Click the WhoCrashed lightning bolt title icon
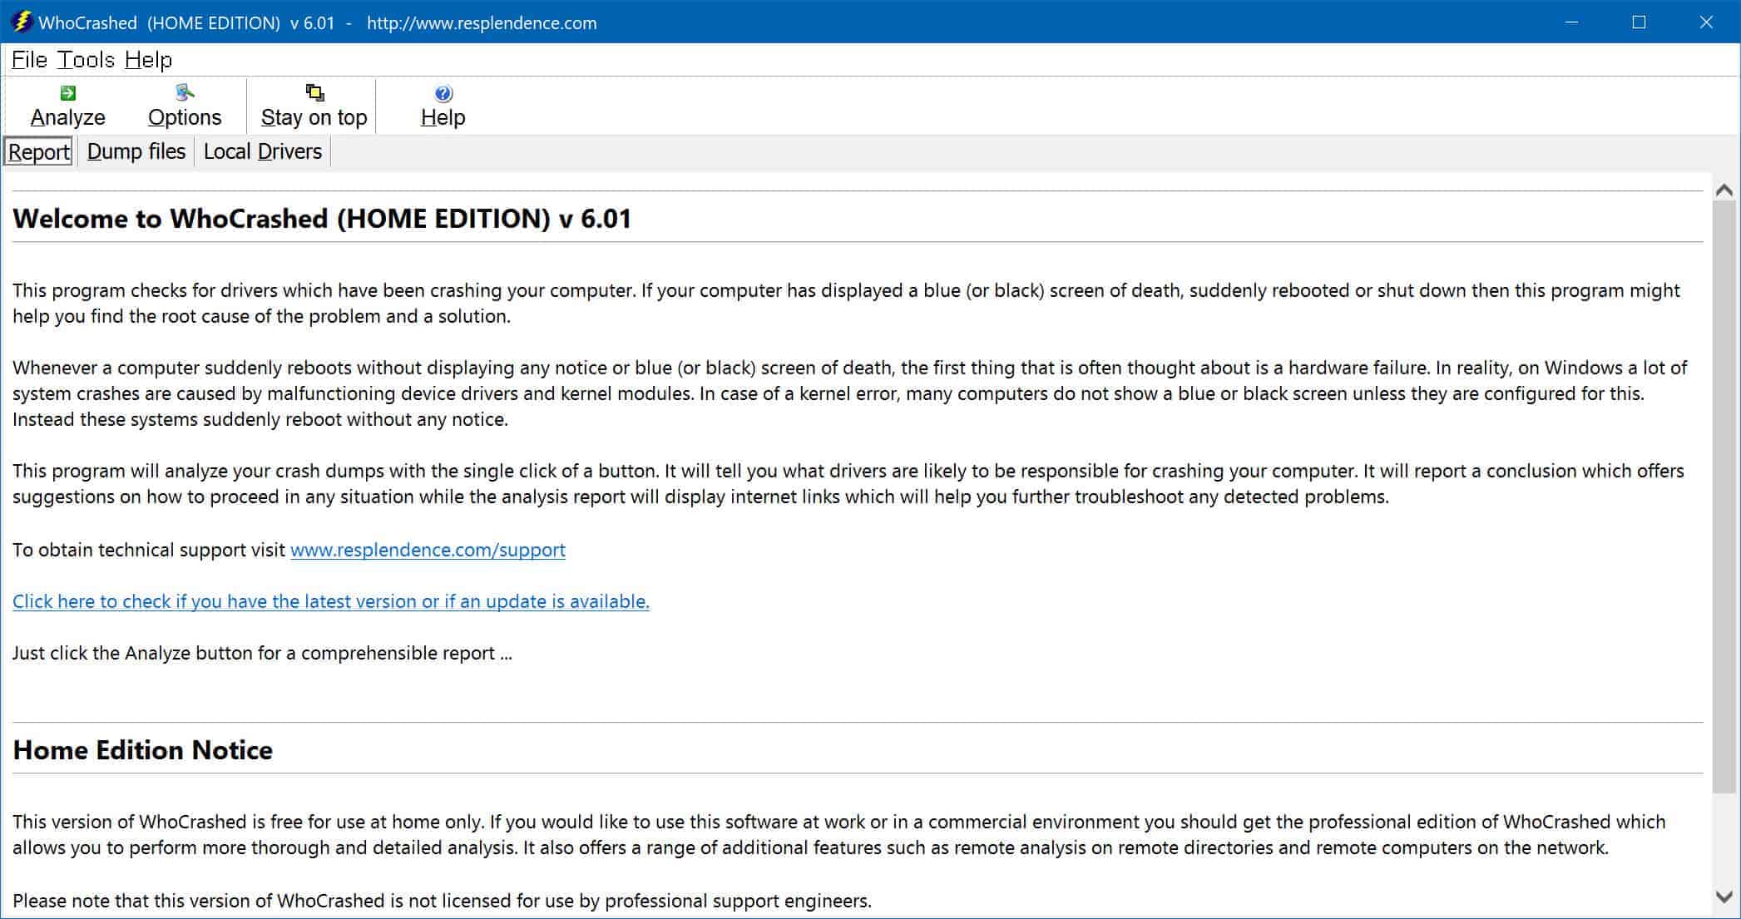The height and width of the screenshot is (919, 1741). [22, 22]
